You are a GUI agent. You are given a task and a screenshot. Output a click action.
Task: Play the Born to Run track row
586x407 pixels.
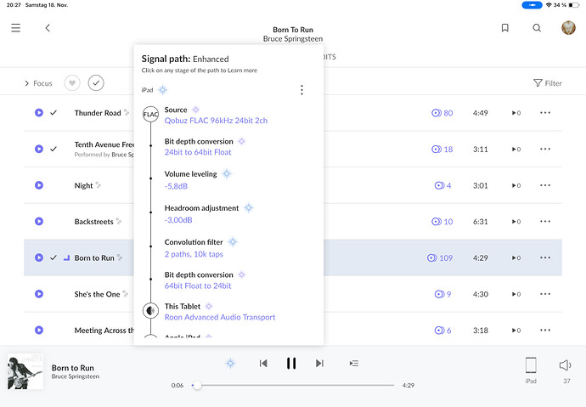[39, 257]
